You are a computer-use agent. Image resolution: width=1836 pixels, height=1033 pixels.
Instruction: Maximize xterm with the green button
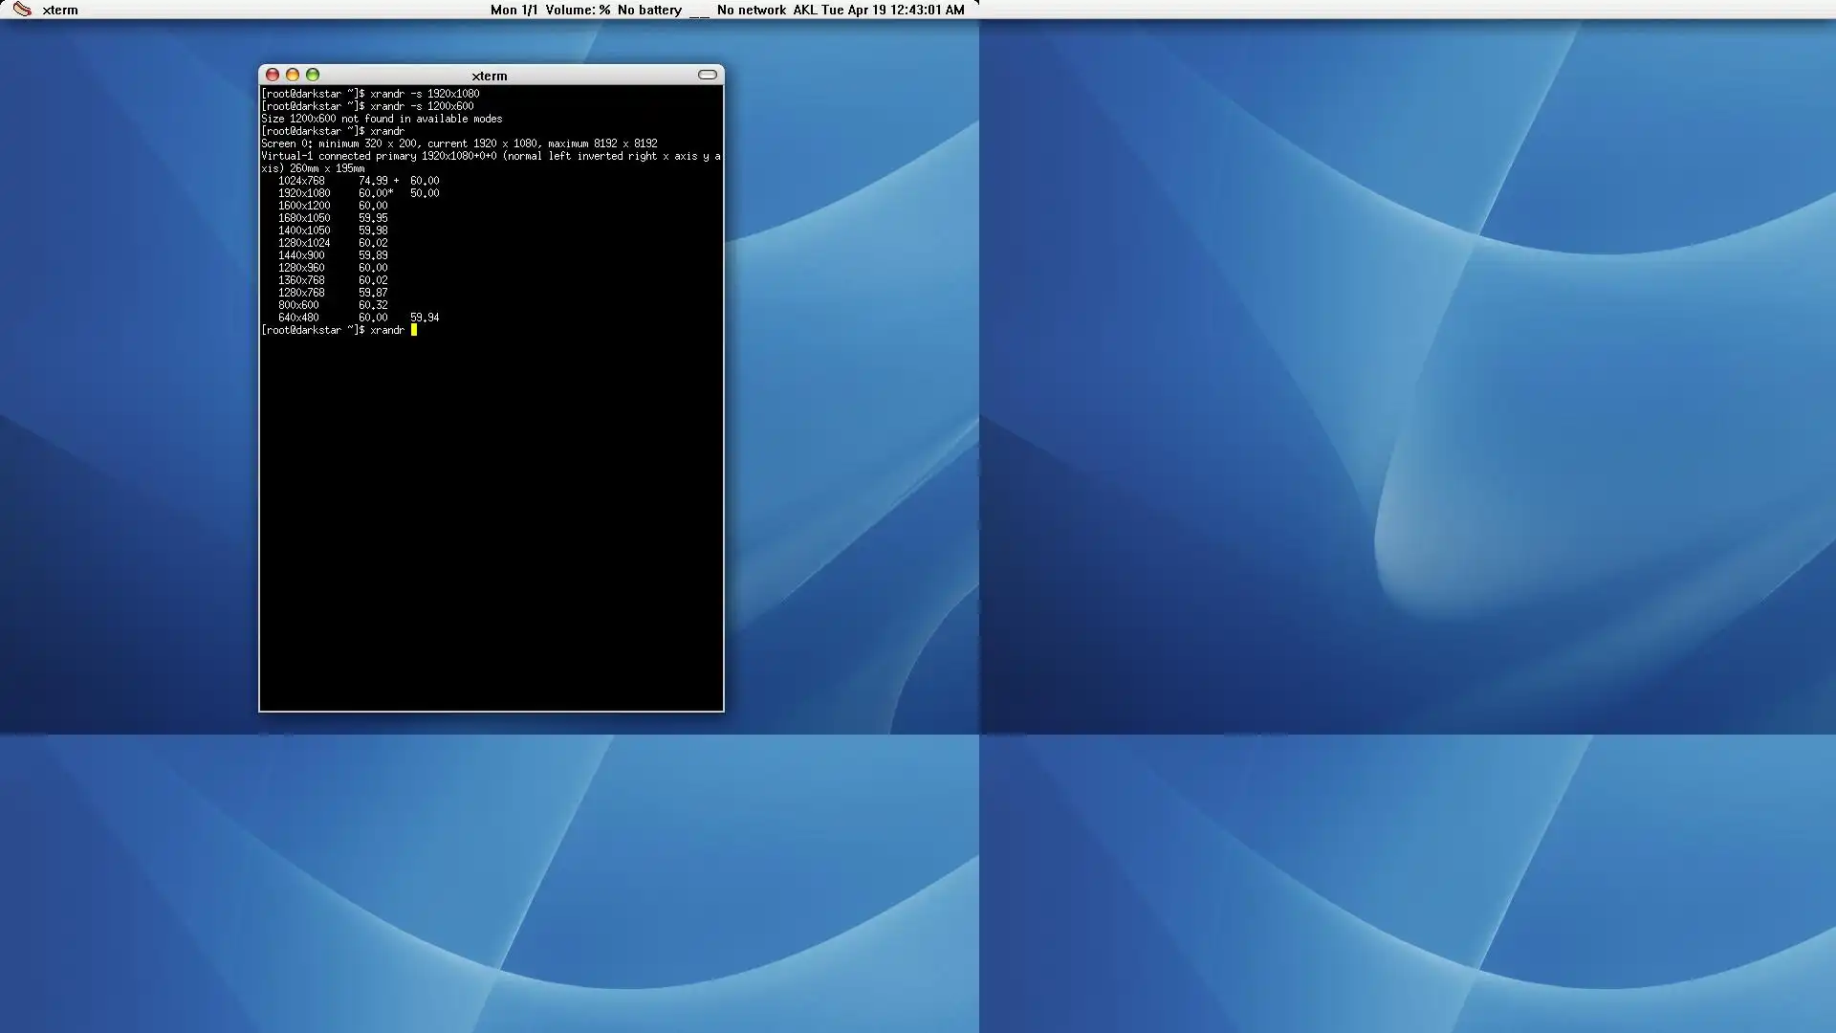coord(313,75)
